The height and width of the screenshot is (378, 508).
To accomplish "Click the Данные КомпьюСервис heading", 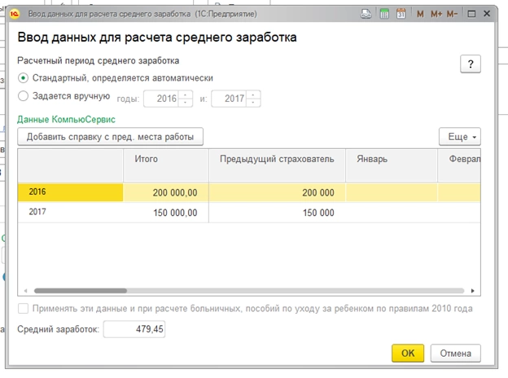I will point(66,119).
